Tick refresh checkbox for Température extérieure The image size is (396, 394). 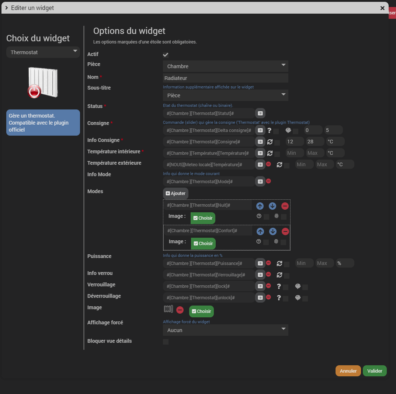pyautogui.click(x=286, y=165)
